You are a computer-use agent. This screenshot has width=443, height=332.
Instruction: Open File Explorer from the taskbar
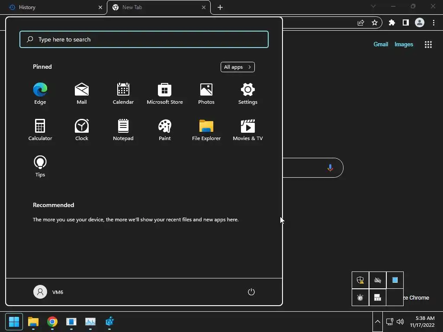33,322
